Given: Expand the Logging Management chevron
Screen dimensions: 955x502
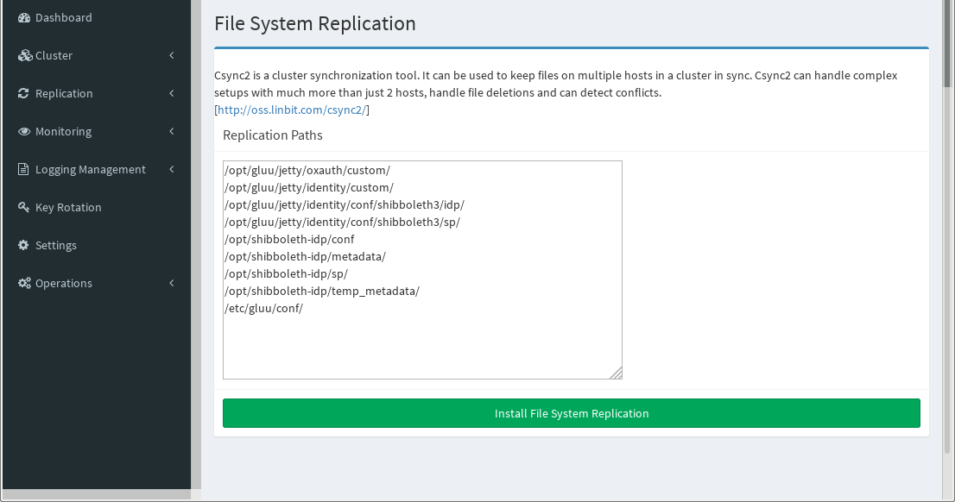Looking at the screenshot, I should point(172,169).
